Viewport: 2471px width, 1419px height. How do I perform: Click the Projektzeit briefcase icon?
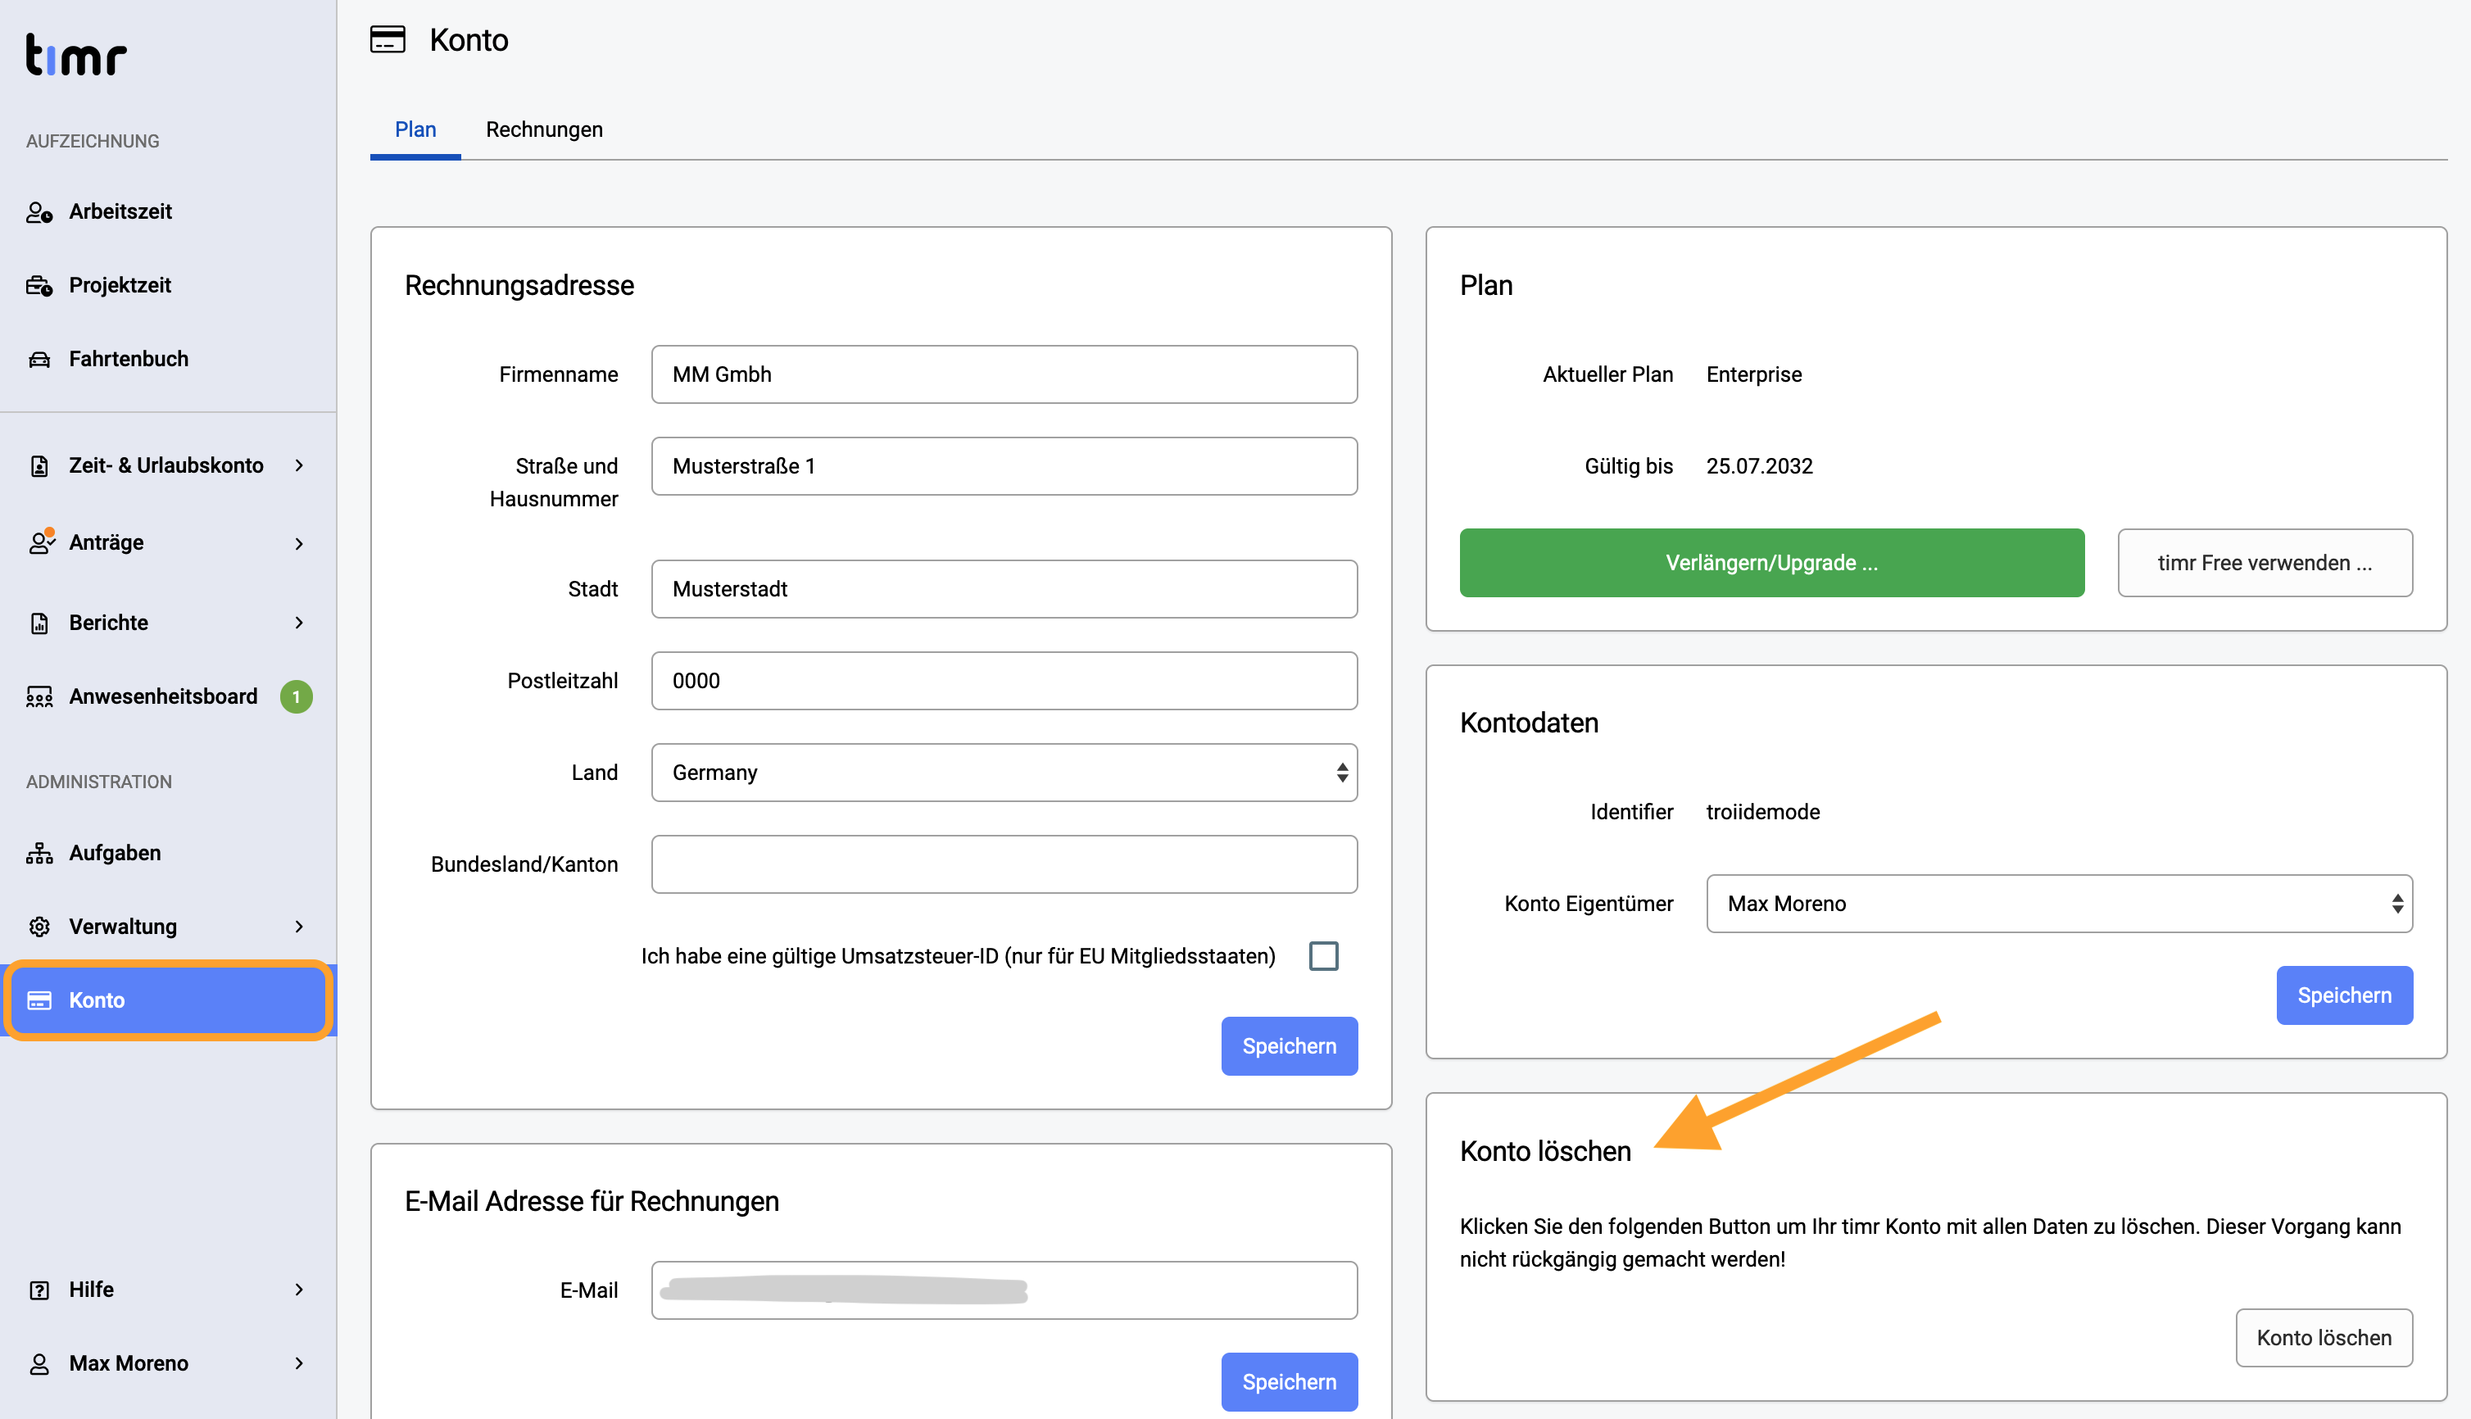pos(39,286)
